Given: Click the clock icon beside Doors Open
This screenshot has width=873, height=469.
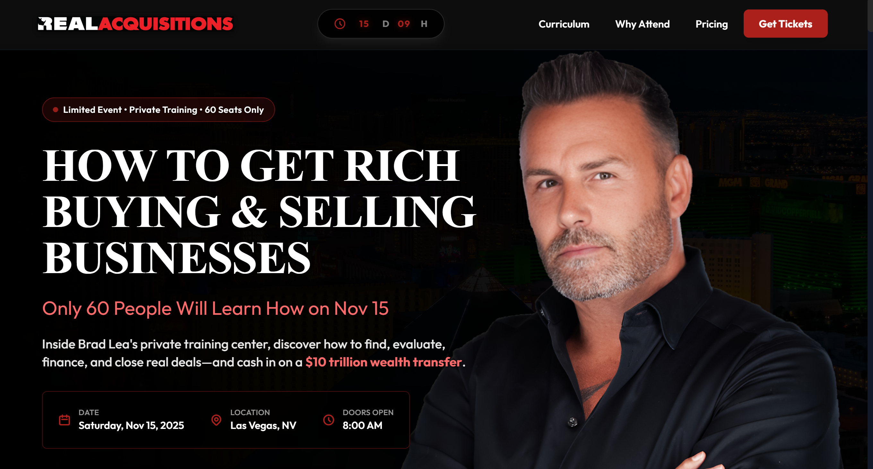Looking at the screenshot, I should click(328, 420).
